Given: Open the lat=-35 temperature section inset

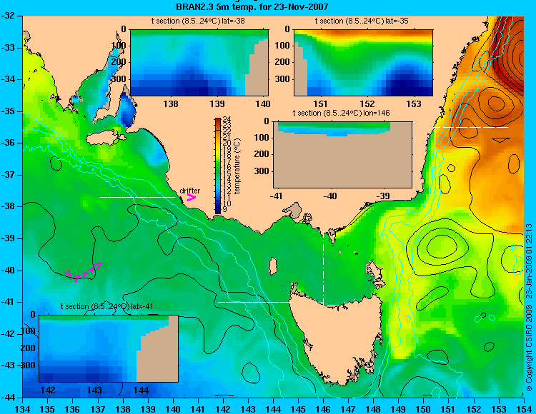Looking at the screenshot, I should [363, 63].
